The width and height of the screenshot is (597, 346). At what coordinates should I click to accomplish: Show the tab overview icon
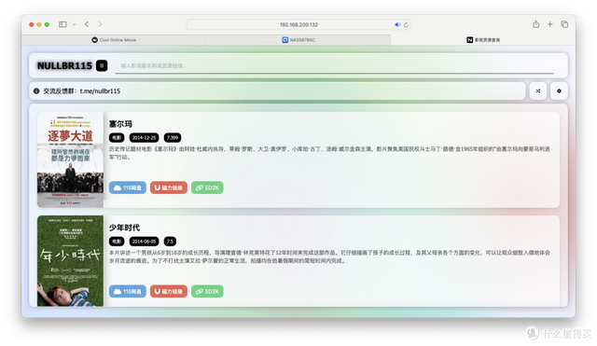pyautogui.click(x=564, y=24)
